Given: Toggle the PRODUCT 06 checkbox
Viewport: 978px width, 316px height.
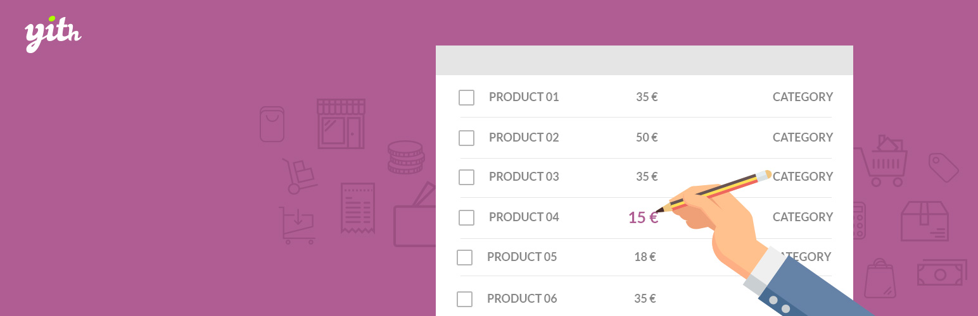Looking at the screenshot, I should pos(464,299).
